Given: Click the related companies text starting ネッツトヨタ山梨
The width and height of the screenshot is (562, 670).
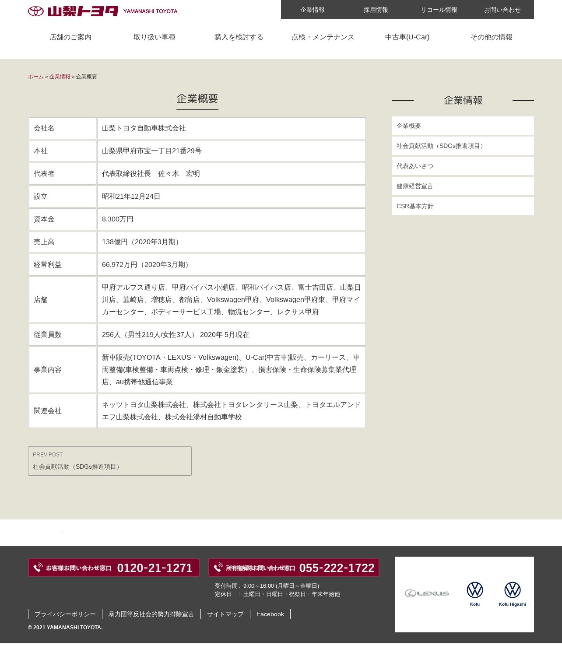Looking at the screenshot, I should 232,411.
